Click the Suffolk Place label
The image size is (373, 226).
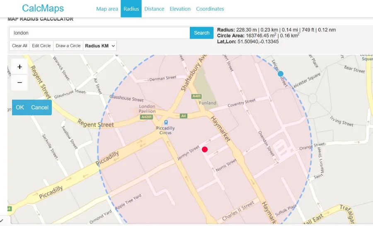286,210
